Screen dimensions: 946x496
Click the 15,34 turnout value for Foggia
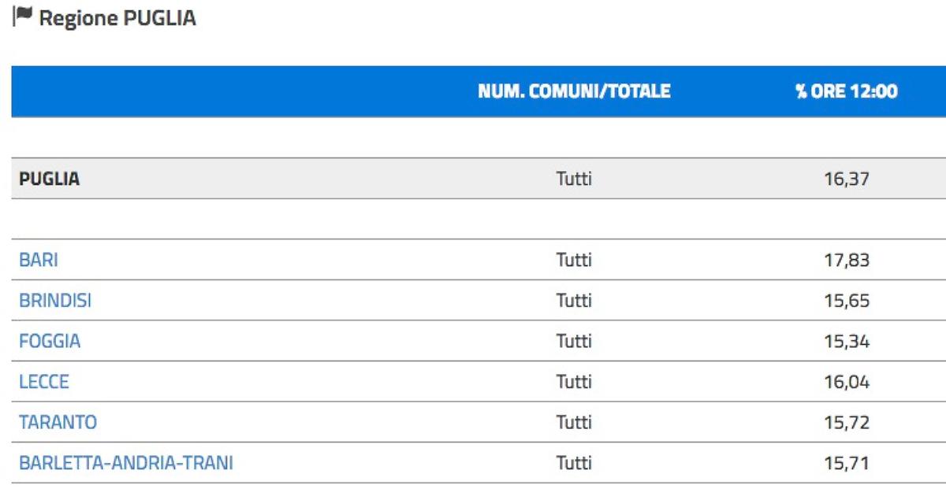[x=847, y=342]
